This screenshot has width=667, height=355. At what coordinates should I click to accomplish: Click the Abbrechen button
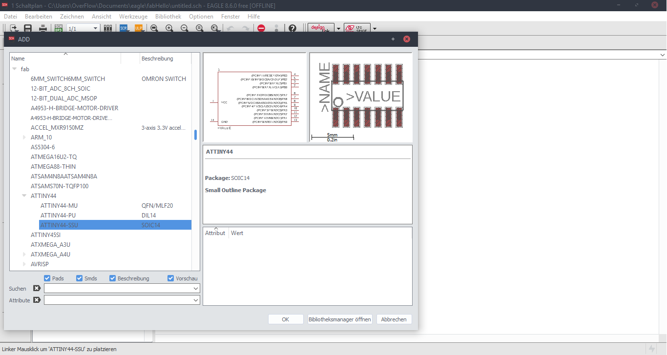394,319
